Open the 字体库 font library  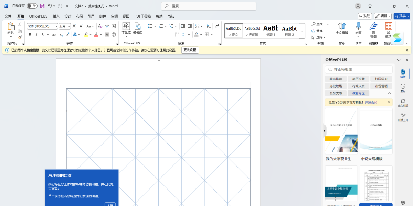pos(126,28)
